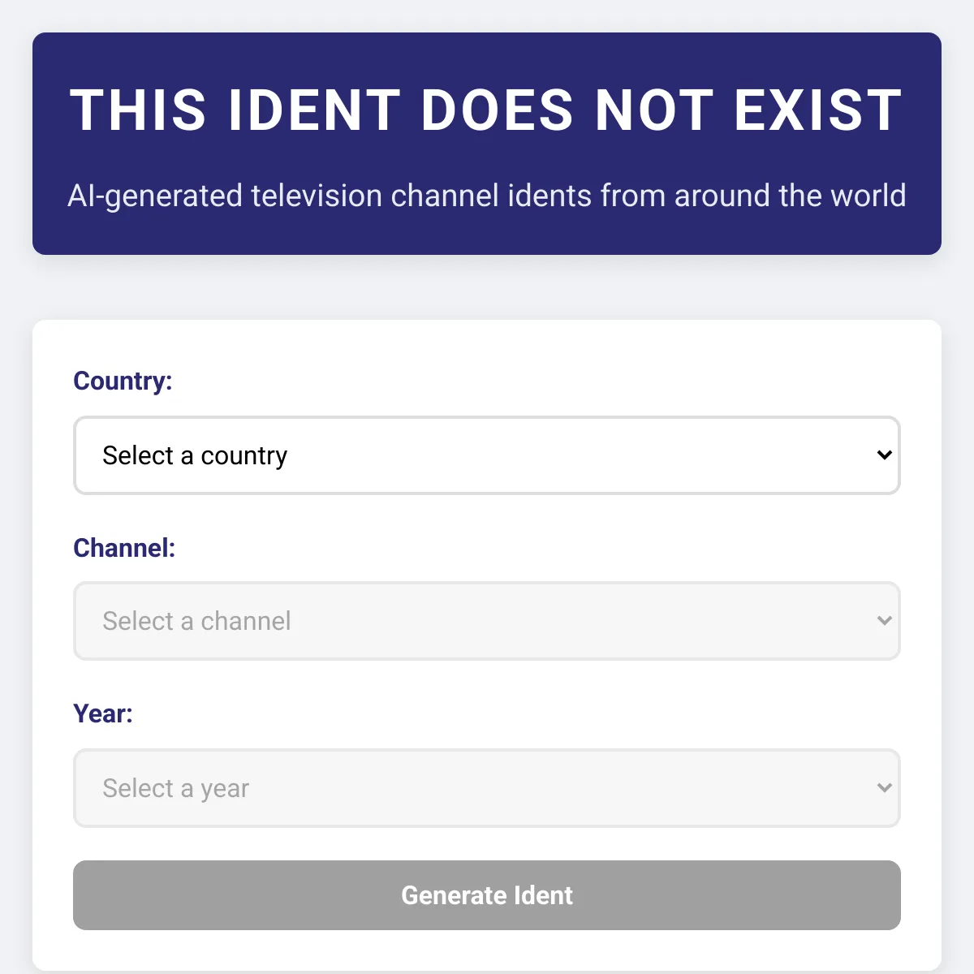Click the "Select a year" placeholder text
Screen dimensions: 974x974
pyautogui.click(x=175, y=788)
